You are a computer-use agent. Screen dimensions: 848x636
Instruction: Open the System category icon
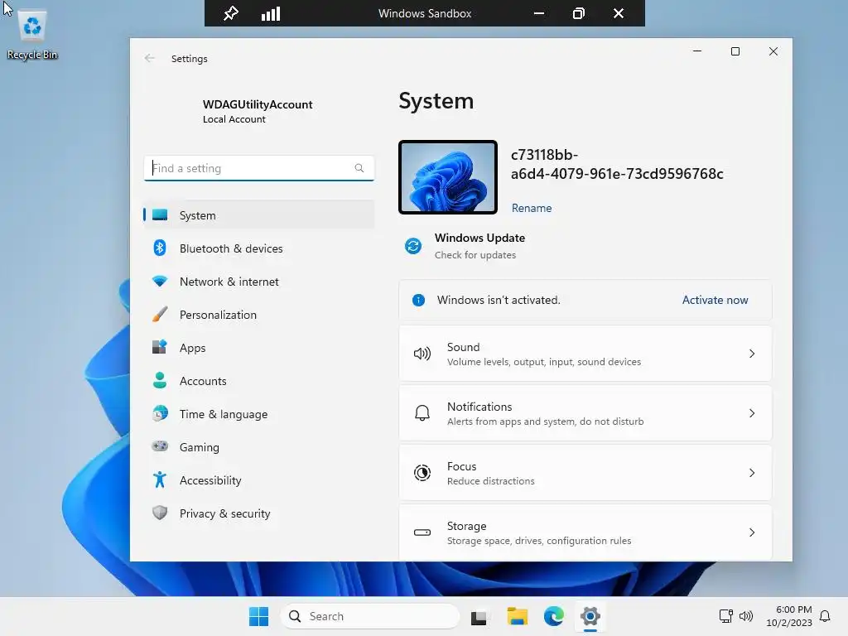pyautogui.click(x=160, y=215)
